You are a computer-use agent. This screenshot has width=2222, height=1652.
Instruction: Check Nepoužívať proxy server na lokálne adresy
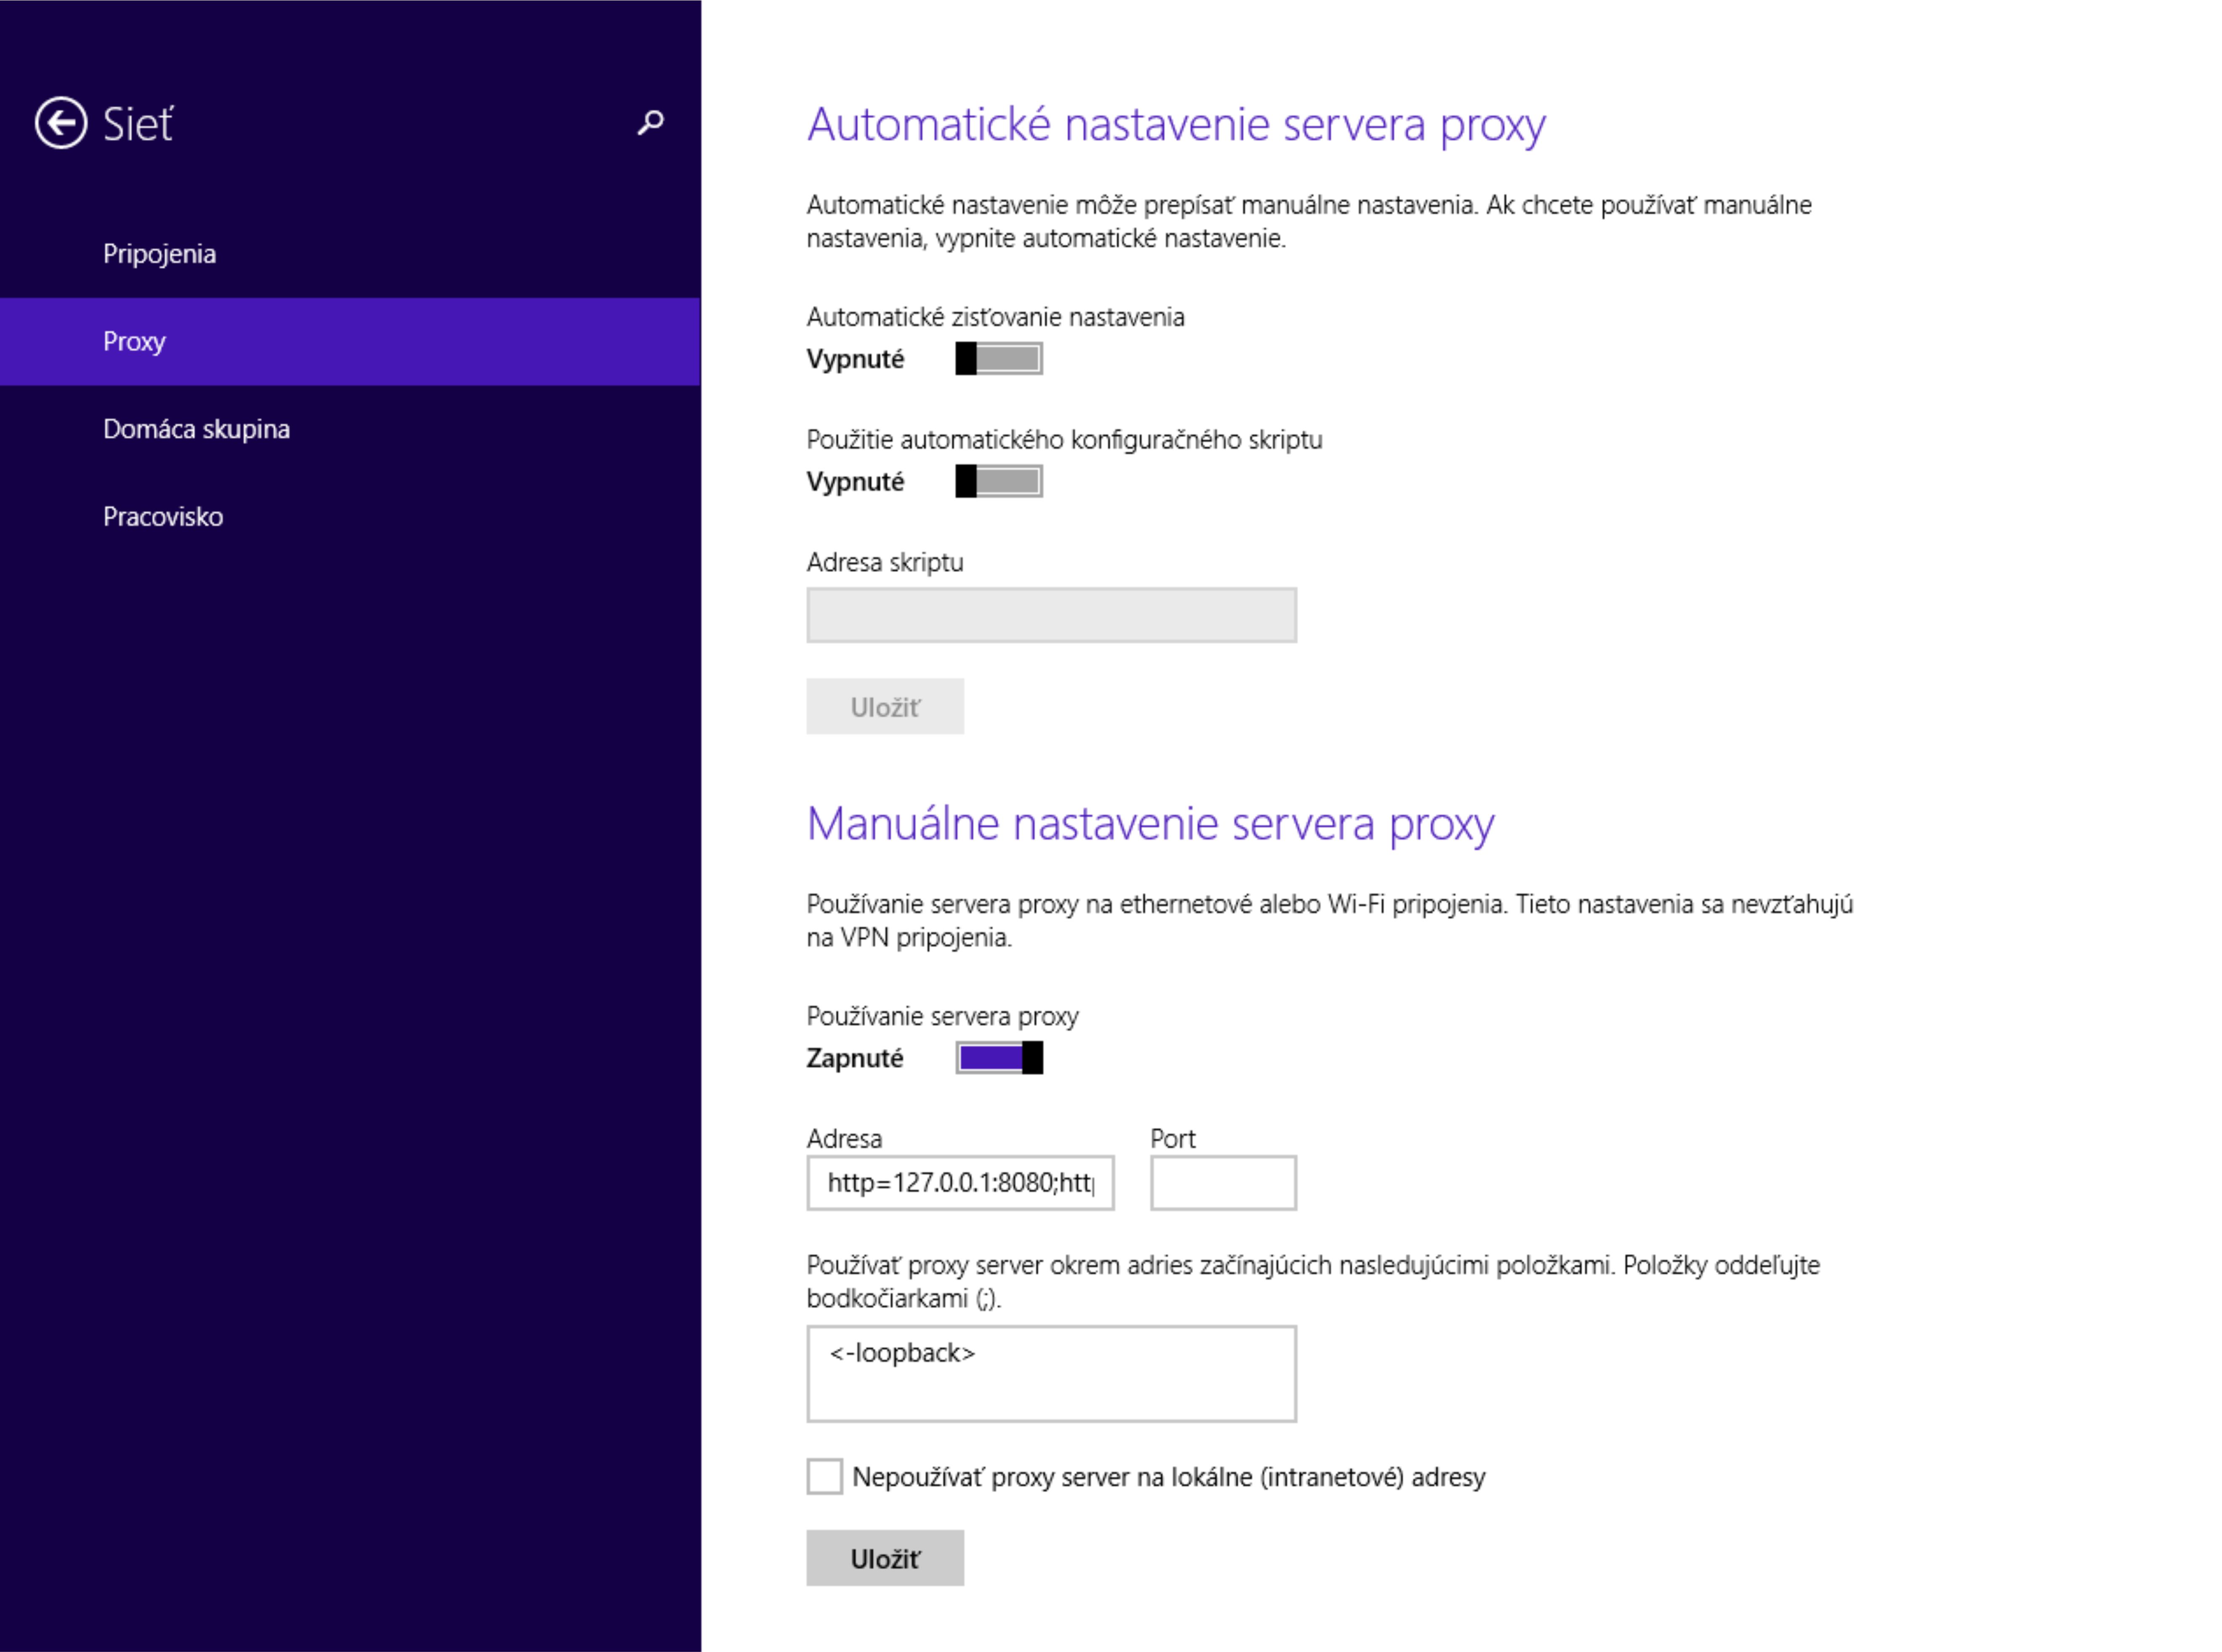point(824,1476)
